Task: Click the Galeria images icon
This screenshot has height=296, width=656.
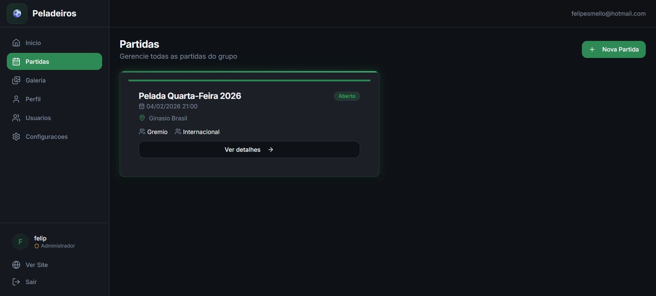Action: tap(16, 80)
